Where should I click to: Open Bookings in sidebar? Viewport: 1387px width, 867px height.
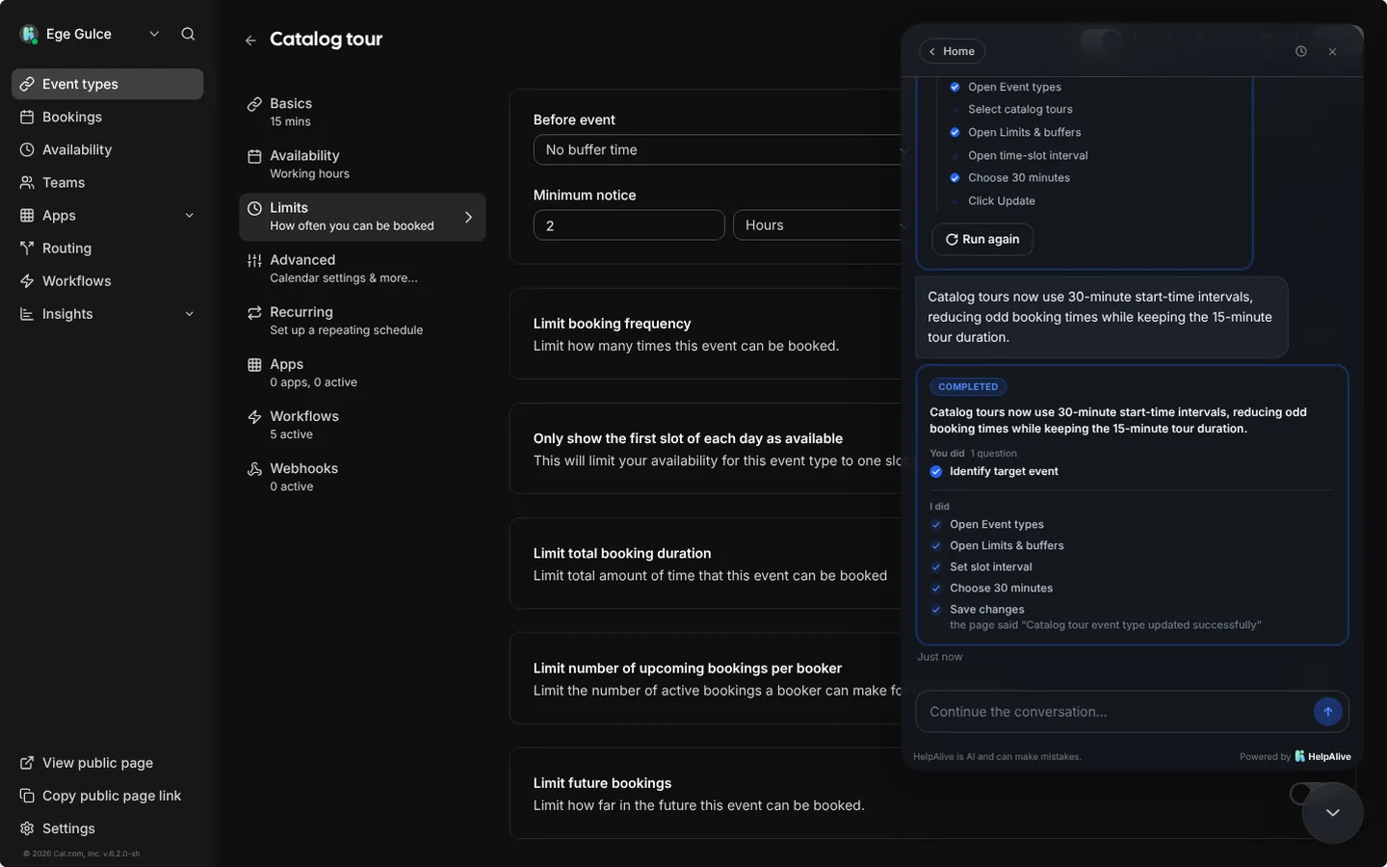point(107,117)
